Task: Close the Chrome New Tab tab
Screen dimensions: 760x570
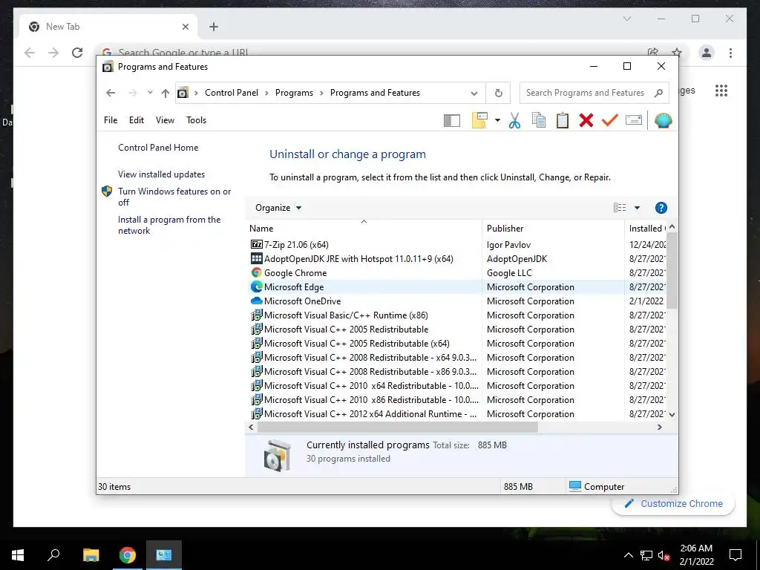Action: tap(185, 27)
